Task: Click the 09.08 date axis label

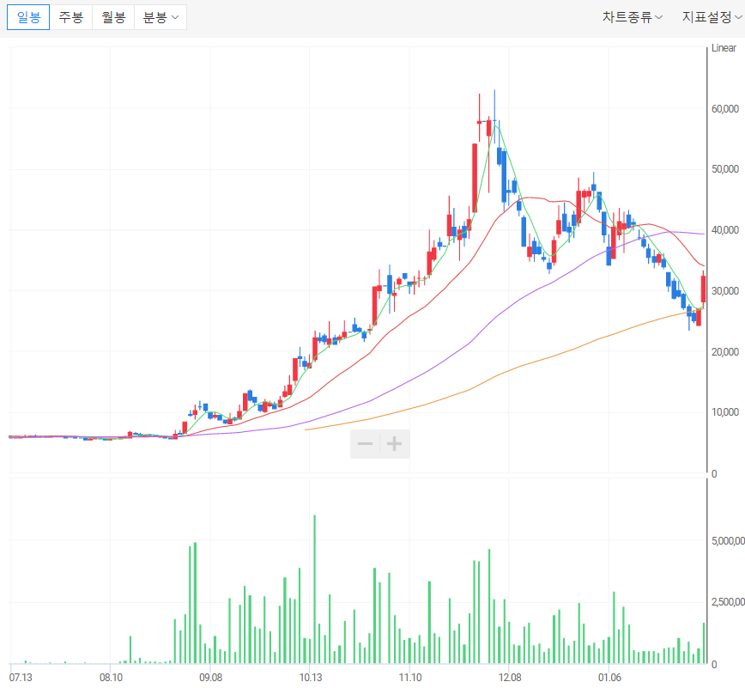Action: [210, 678]
